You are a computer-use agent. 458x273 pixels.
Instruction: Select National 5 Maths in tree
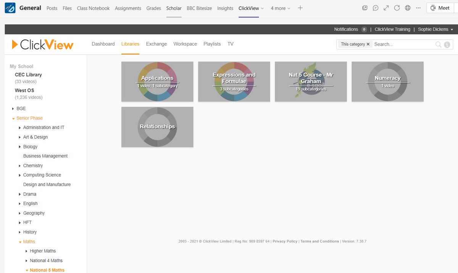(x=47, y=270)
